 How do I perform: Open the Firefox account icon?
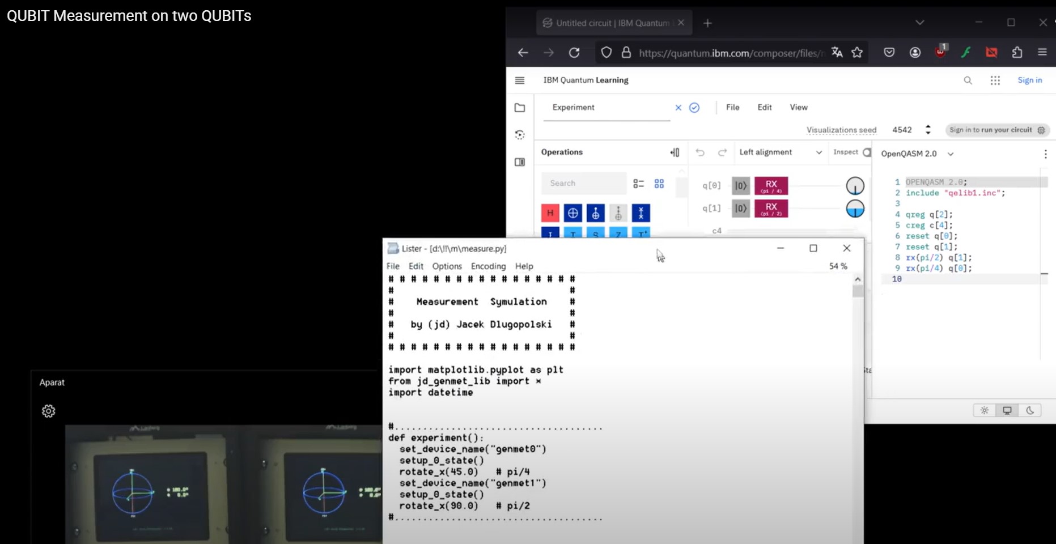click(x=915, y=53)
